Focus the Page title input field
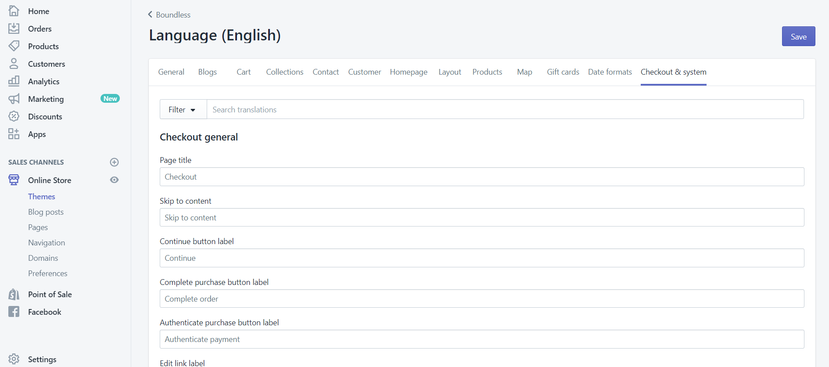This screenshot has height=367, width=829. click(481, 177)
